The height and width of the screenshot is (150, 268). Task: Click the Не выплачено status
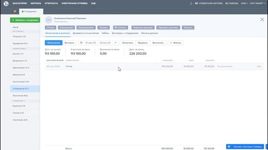click(x=225, y=67)
